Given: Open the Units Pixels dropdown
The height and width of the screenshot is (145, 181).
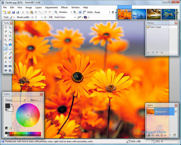Looking at the screenshot, I should coord(102,12).
